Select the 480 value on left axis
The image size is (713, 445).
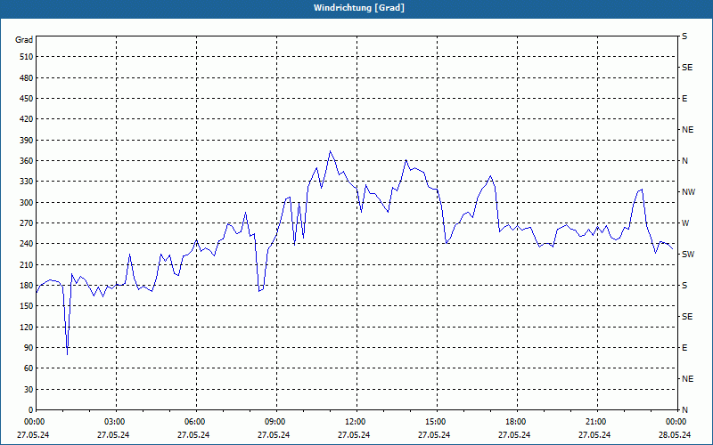(27, 78)
